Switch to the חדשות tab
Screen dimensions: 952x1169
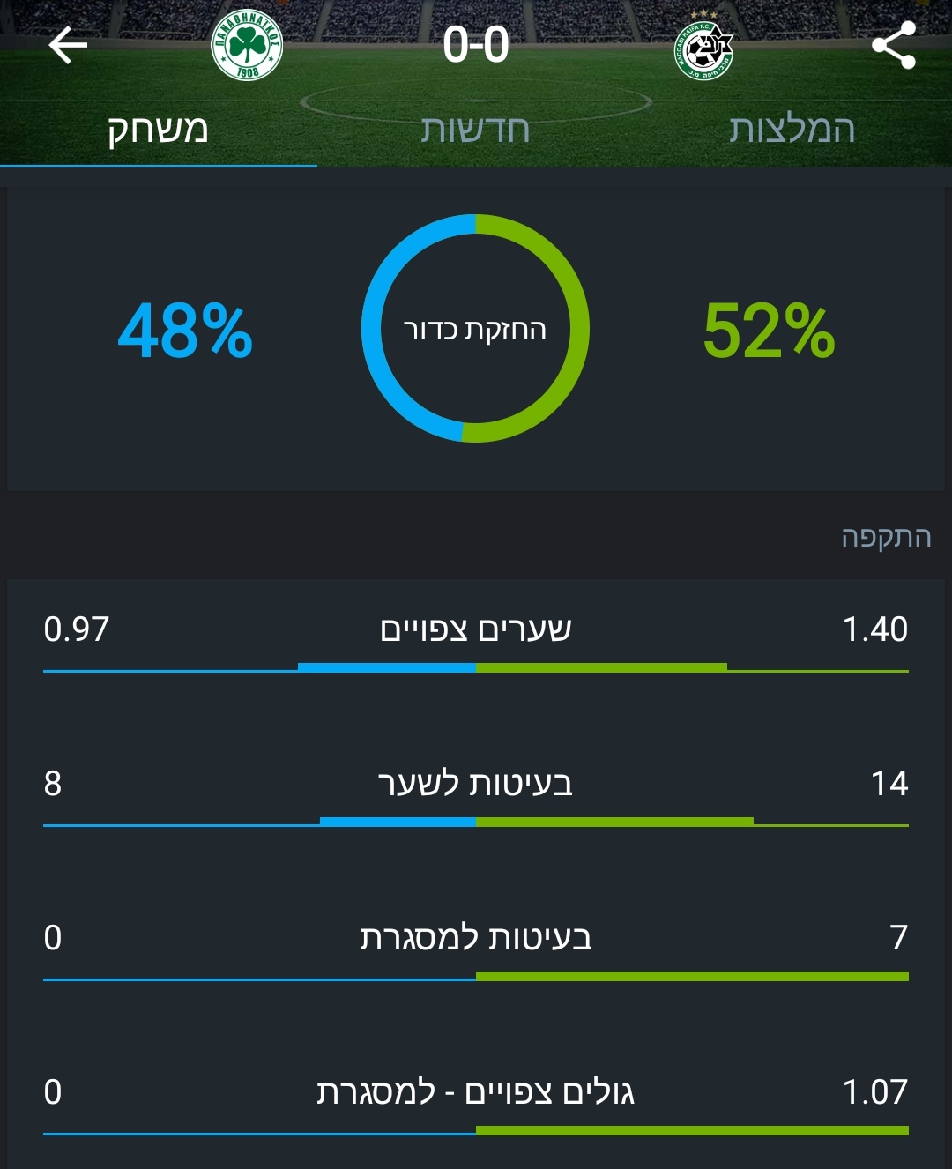pyautogui.click(x=475, y=130)
